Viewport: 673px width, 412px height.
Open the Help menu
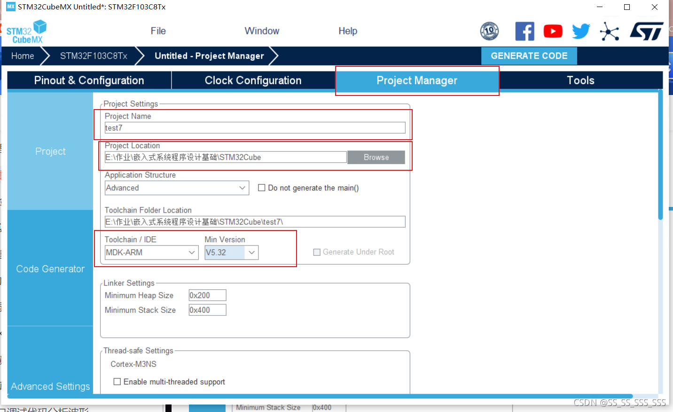coord(348,31)
